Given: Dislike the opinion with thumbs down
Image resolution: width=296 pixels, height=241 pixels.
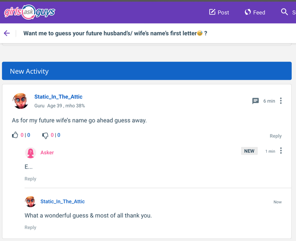Looking at the screenshot, I should (x=45, y=135).
